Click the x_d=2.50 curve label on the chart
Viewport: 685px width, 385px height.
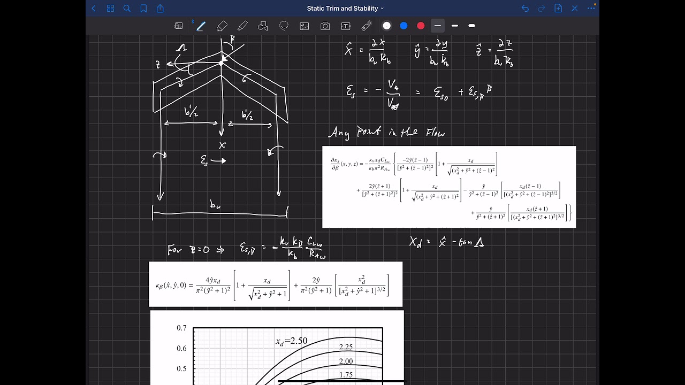291,341
